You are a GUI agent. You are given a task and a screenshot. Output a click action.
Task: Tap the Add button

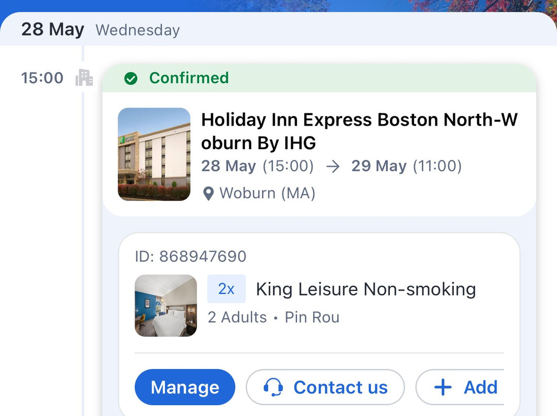[460, 387]
